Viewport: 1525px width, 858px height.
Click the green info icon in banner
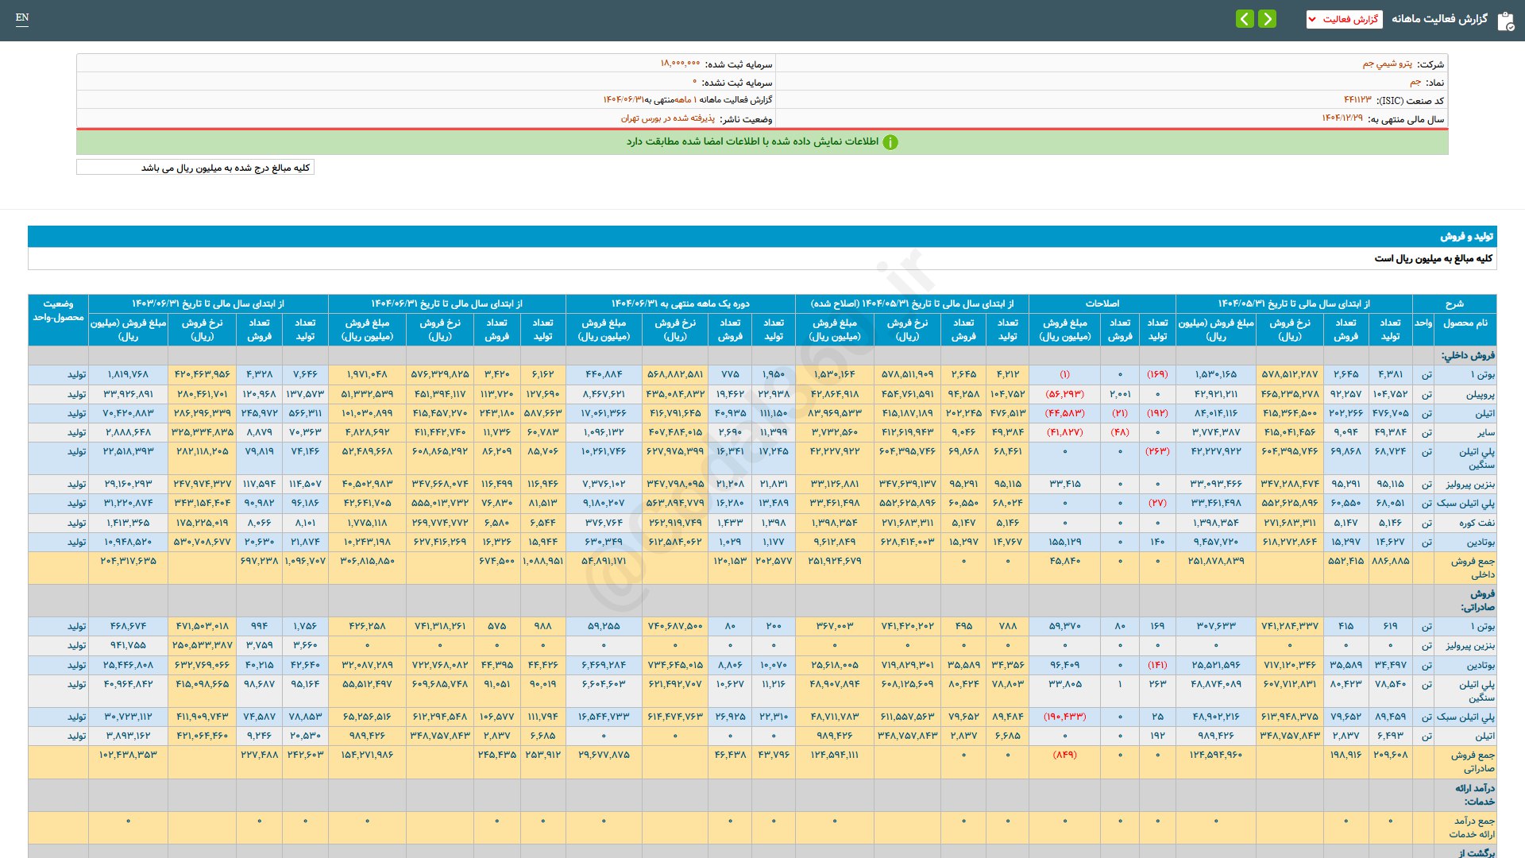pyautogui.click(x=890, y=142)
